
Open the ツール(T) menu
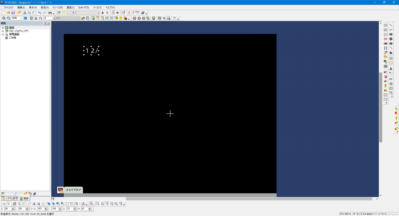click(97, 7)
